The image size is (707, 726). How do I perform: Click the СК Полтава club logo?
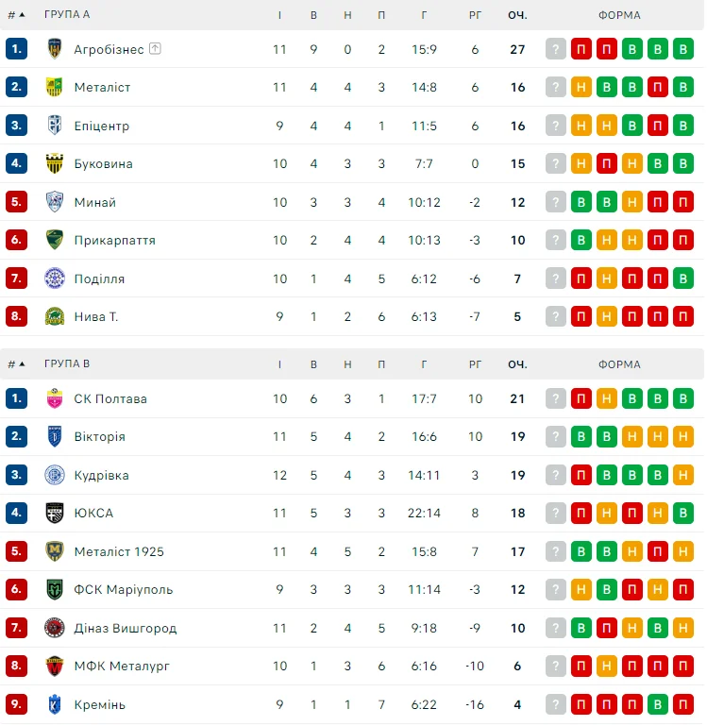click(54, 398)
